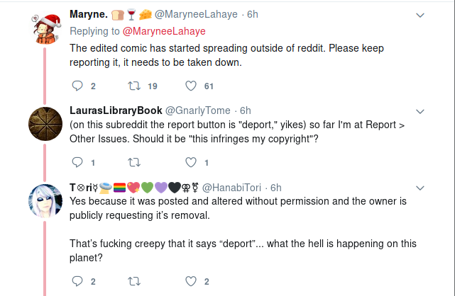Viewport: 455px width, 296px height.
Task: Retweet HanabiTori's tweet about removal
Action: (134, 281)
